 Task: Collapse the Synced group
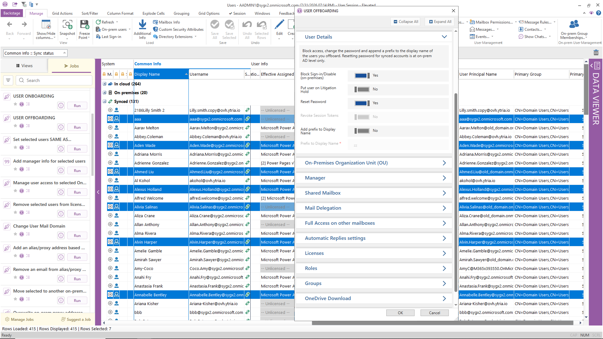tap(105, 101)
